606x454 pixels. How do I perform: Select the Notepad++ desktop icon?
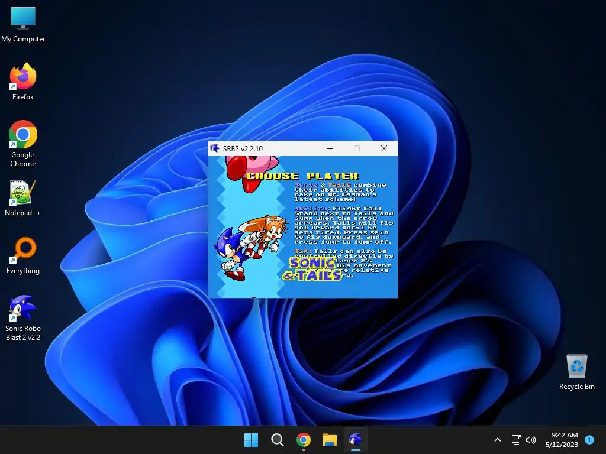[23, 198]
